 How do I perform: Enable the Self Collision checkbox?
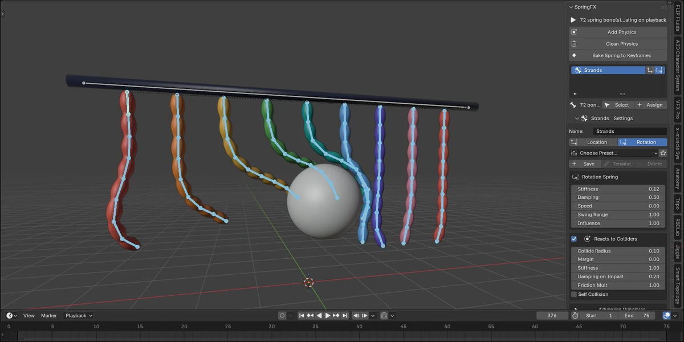(x=574, y=294)
